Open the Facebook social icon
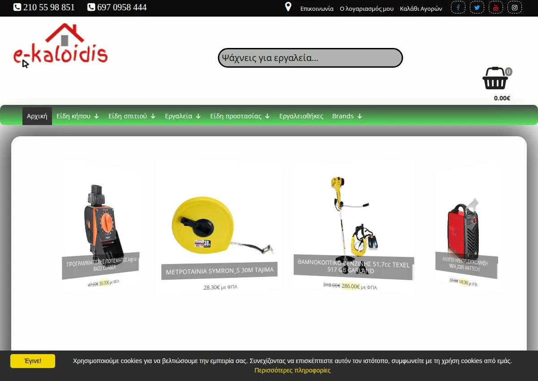The width and height of the screenshot is (538, 381). (x=458, y=8)
